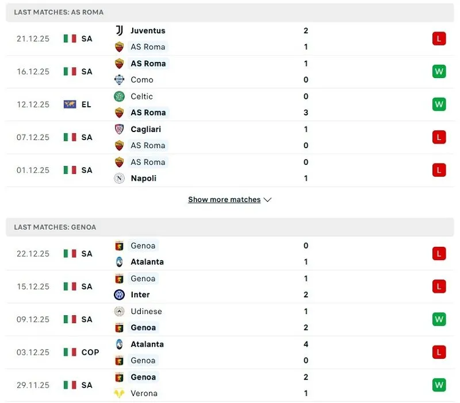Open the Udinese club logo
460x403 pixels.
click(119, 311)
